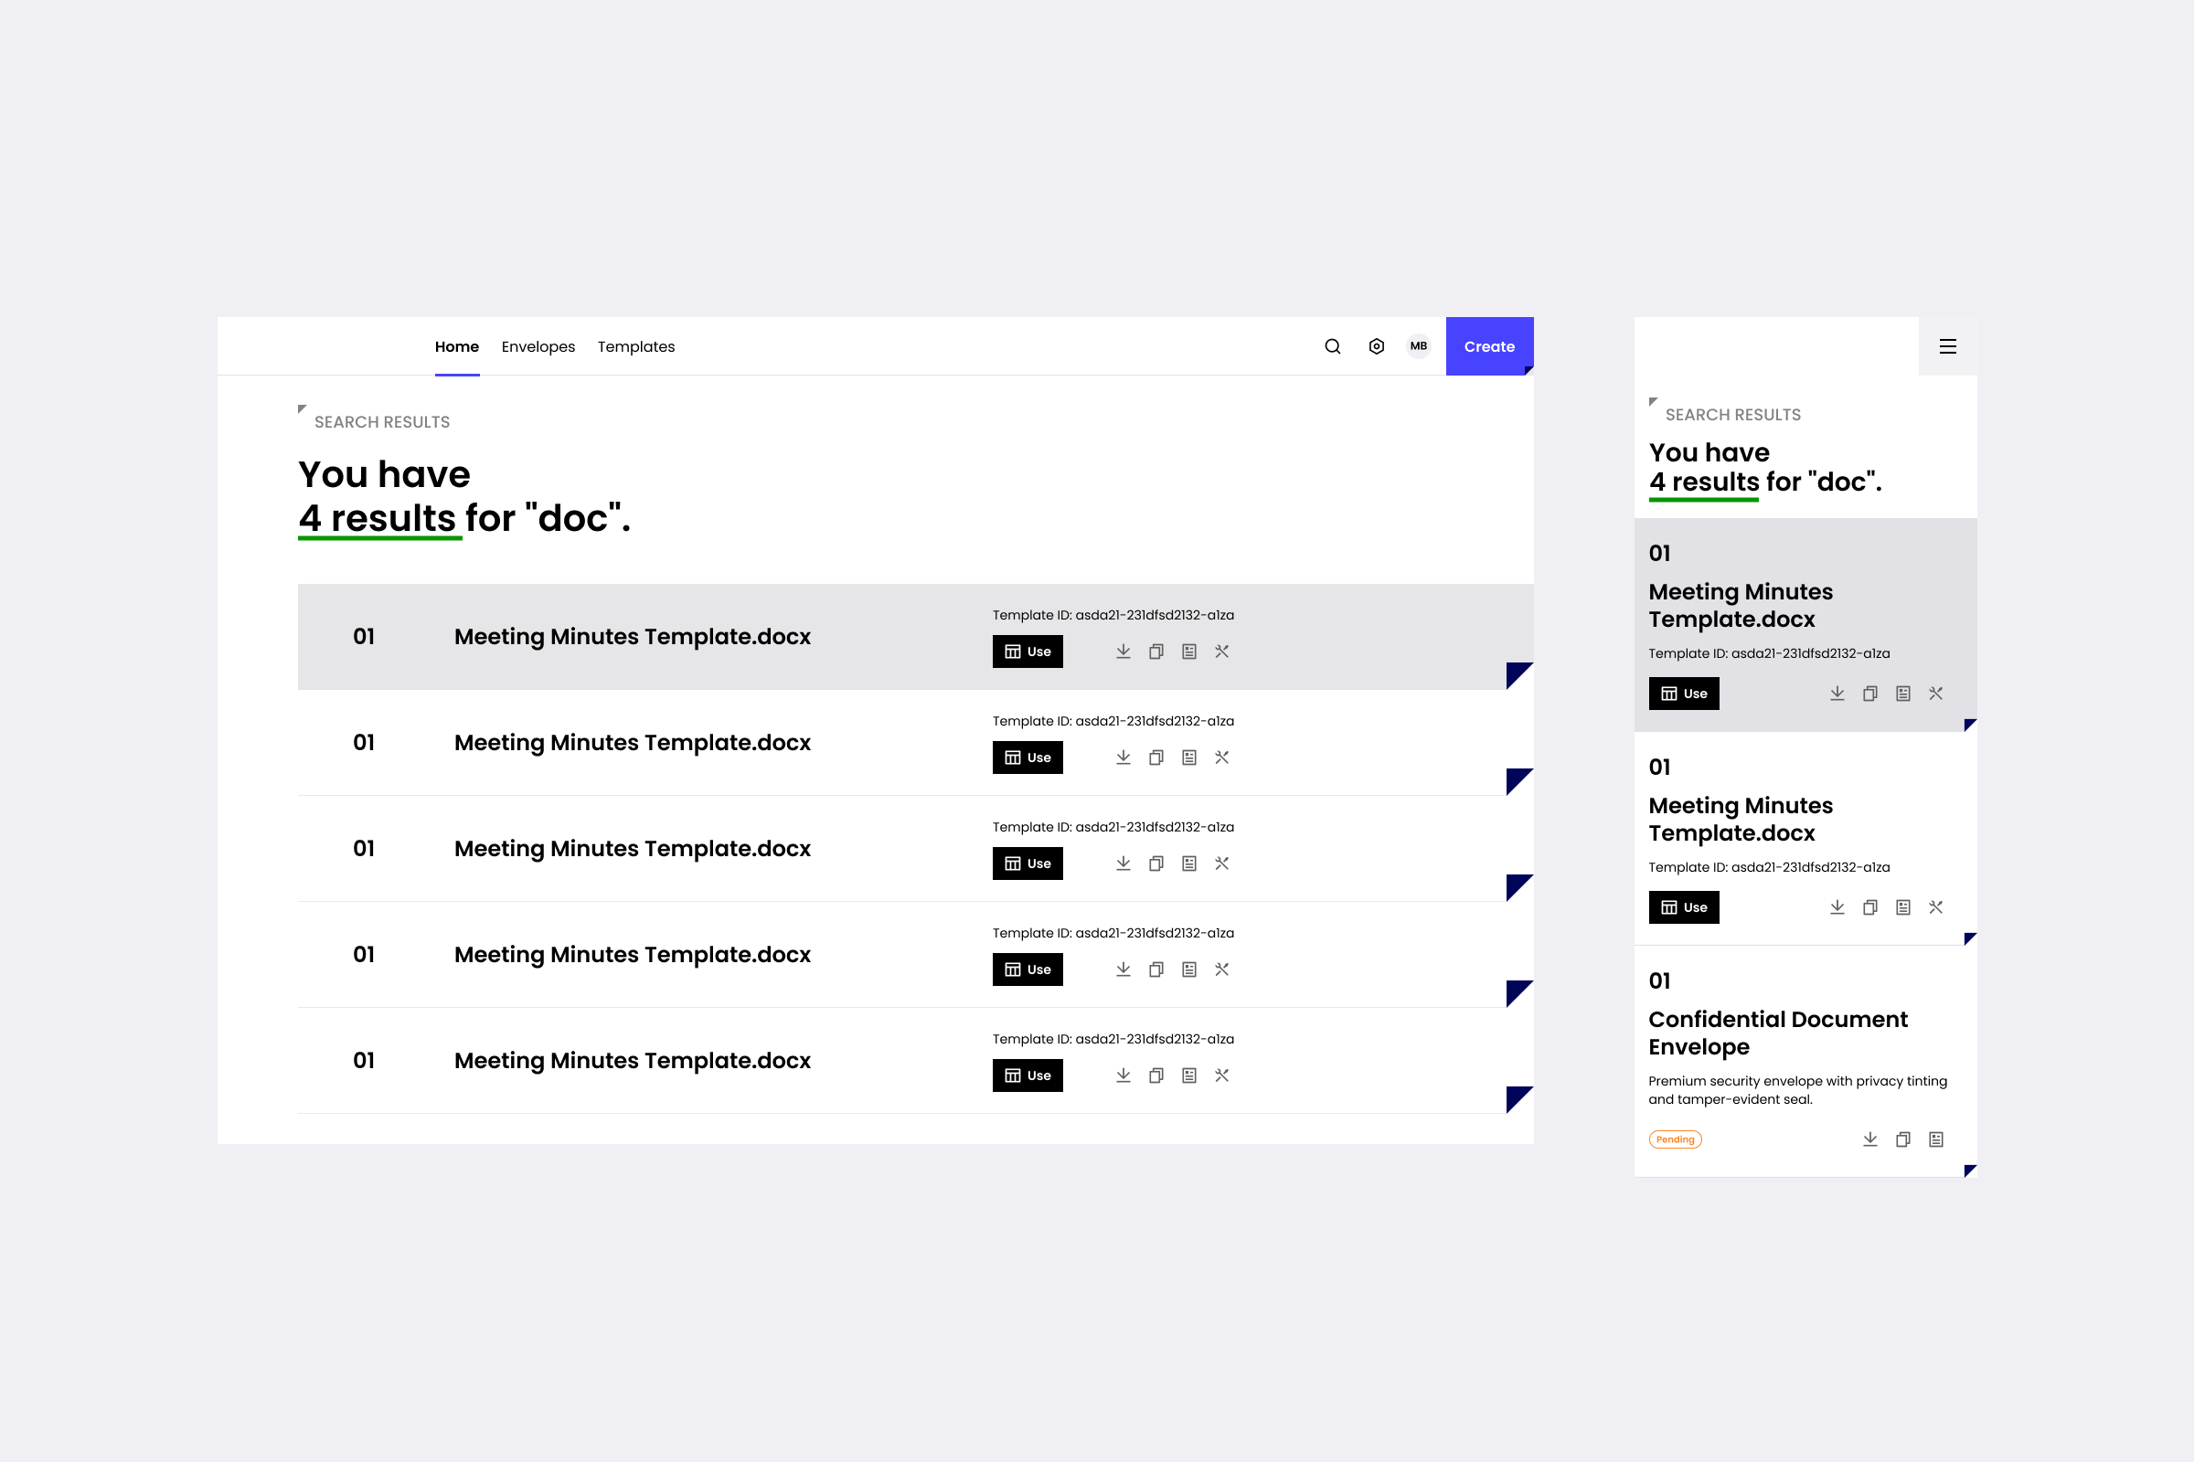This screenshot has height=1462, width=2194.
Task: Duplicate template in highlighted gray desktop row
Action: click(1156, 652)
